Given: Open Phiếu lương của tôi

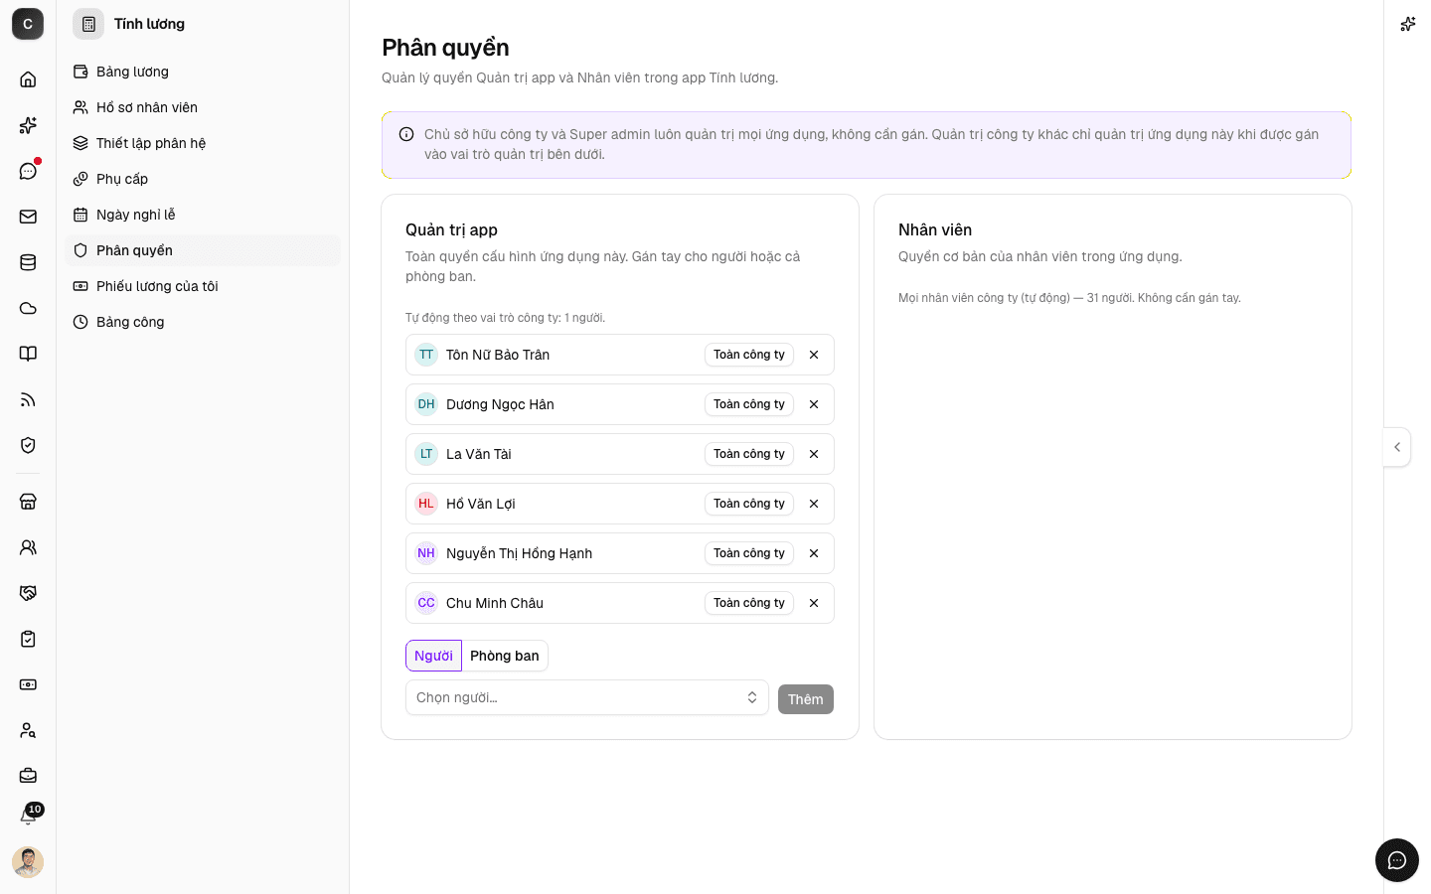Looking at the screenshot, I should tap(203, 286).
